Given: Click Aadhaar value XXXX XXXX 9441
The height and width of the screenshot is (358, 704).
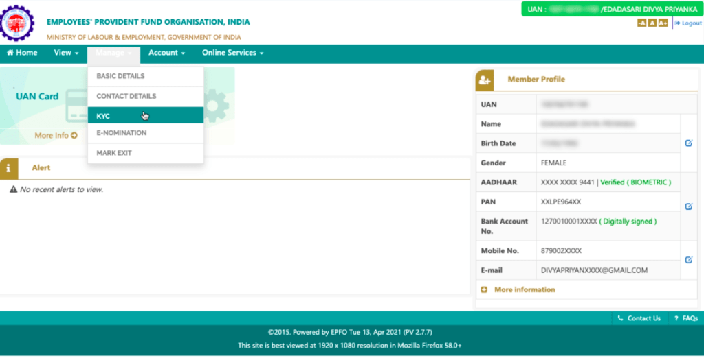Looking at the screenshot, I should 567,182.
